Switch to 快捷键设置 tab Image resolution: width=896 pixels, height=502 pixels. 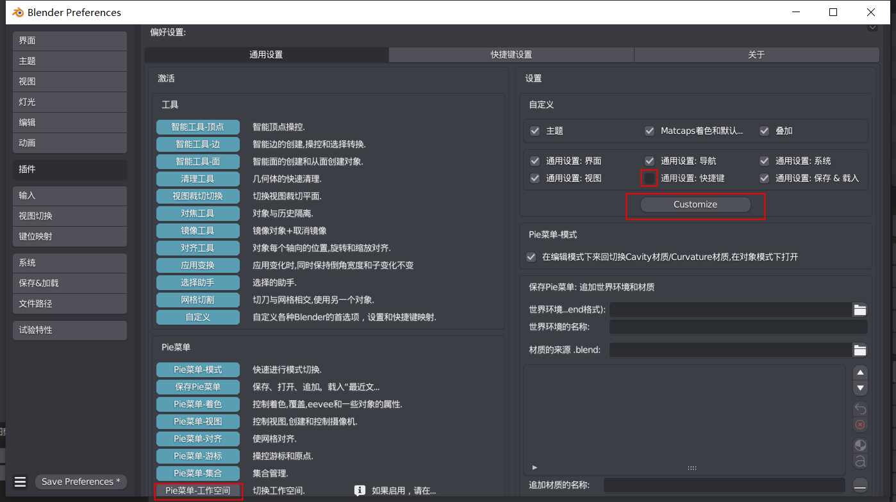[x=511, y=54]
